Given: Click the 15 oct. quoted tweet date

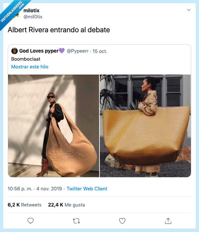Looking at the screenshot, I should point(100,51).
